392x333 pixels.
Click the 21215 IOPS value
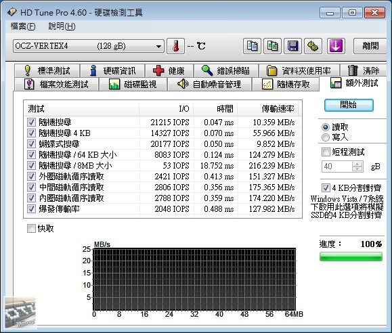pos(170,123)
